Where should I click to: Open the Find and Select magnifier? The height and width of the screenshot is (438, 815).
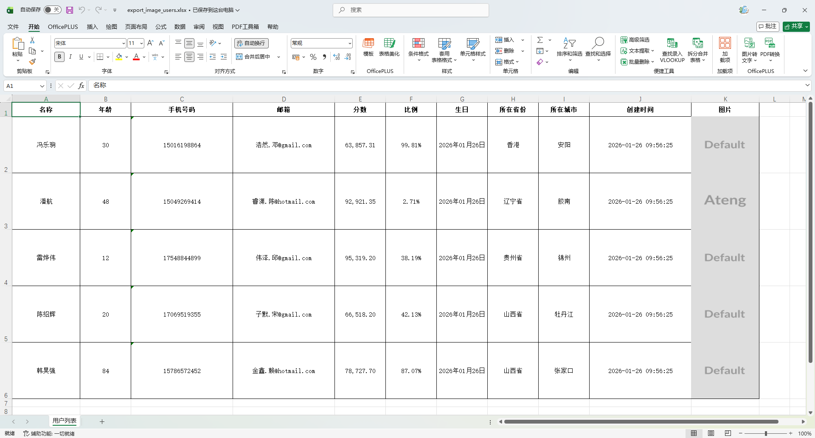(x=598, y=48)
